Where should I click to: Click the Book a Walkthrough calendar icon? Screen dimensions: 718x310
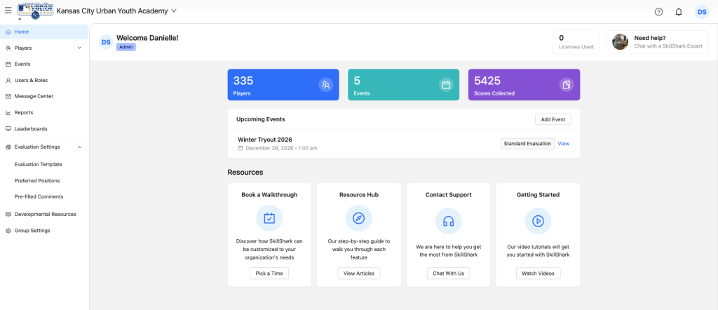coord(269,219)
